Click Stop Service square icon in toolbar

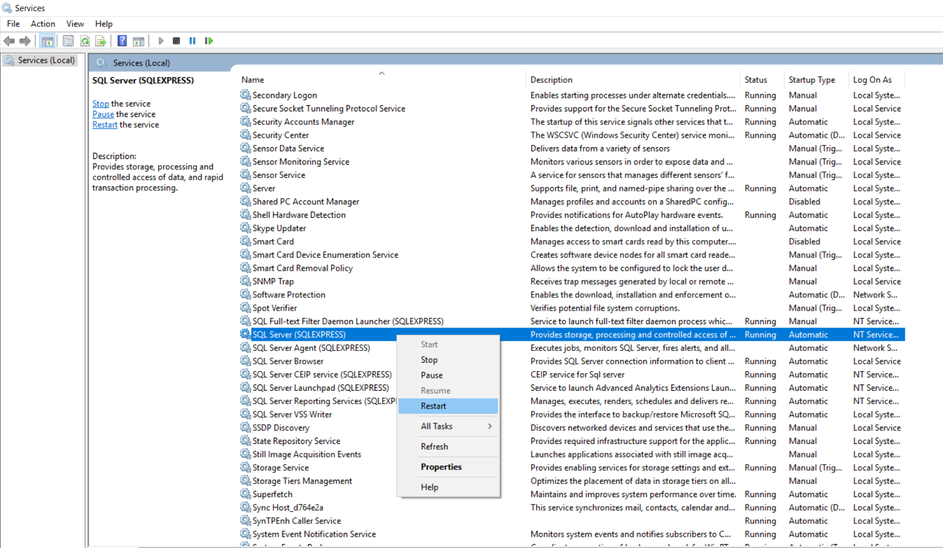(176, 41)
